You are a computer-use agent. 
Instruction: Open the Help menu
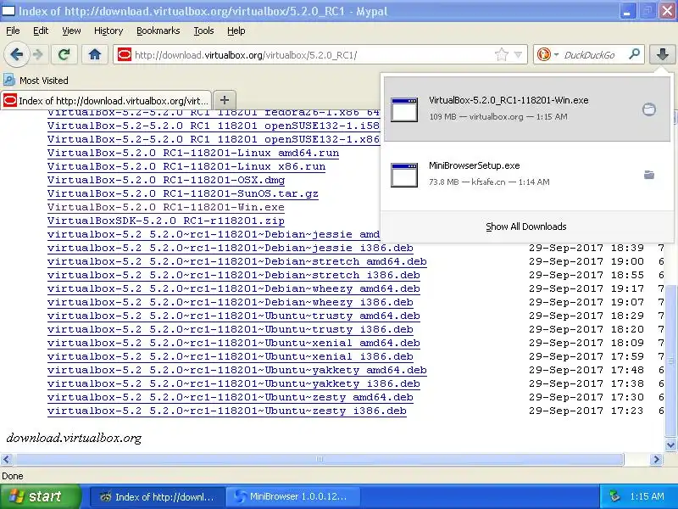[x=236, y=31]
